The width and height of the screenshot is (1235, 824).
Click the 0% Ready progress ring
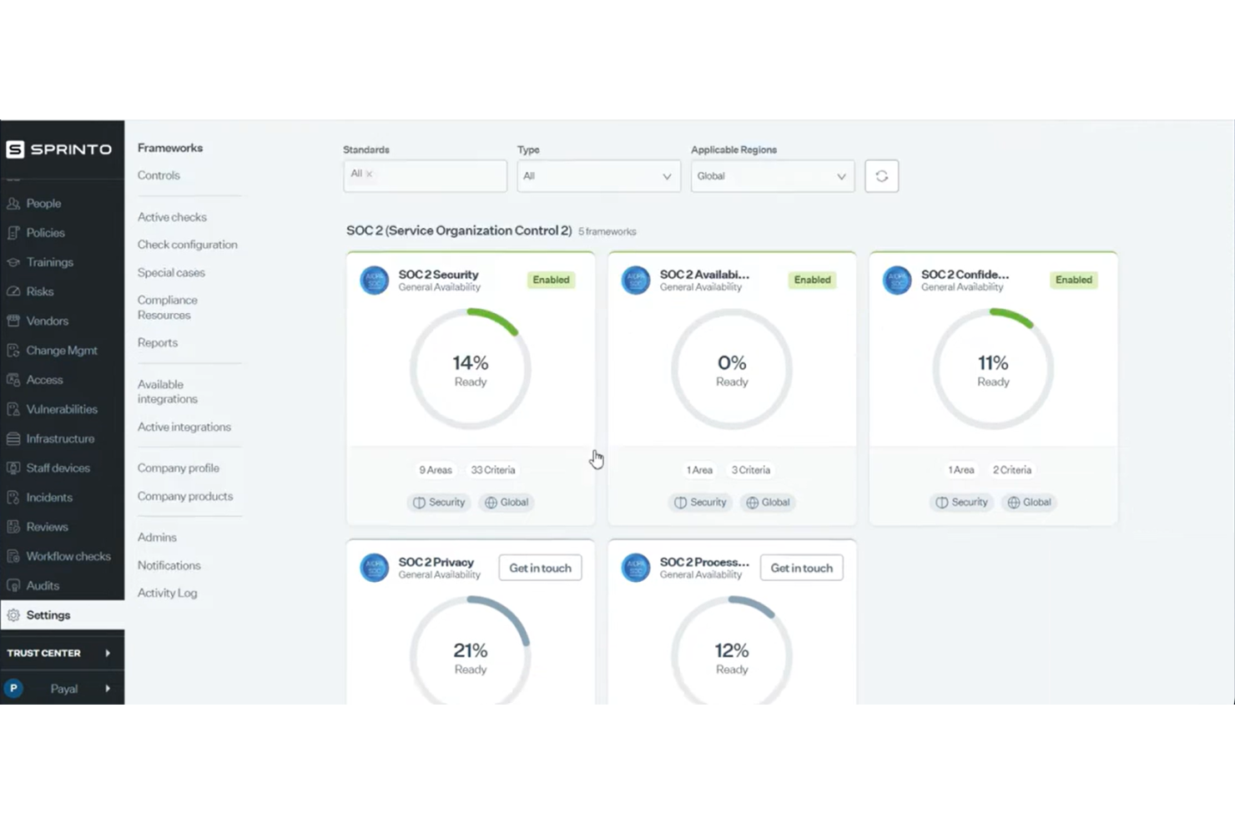732,369
